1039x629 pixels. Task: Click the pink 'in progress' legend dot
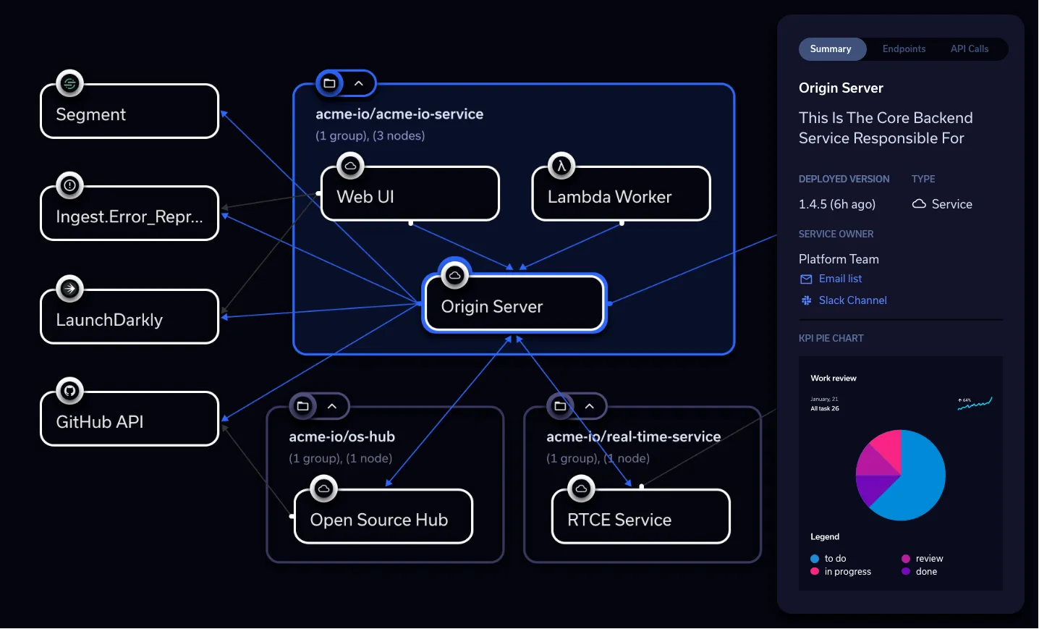click(815, 572)
